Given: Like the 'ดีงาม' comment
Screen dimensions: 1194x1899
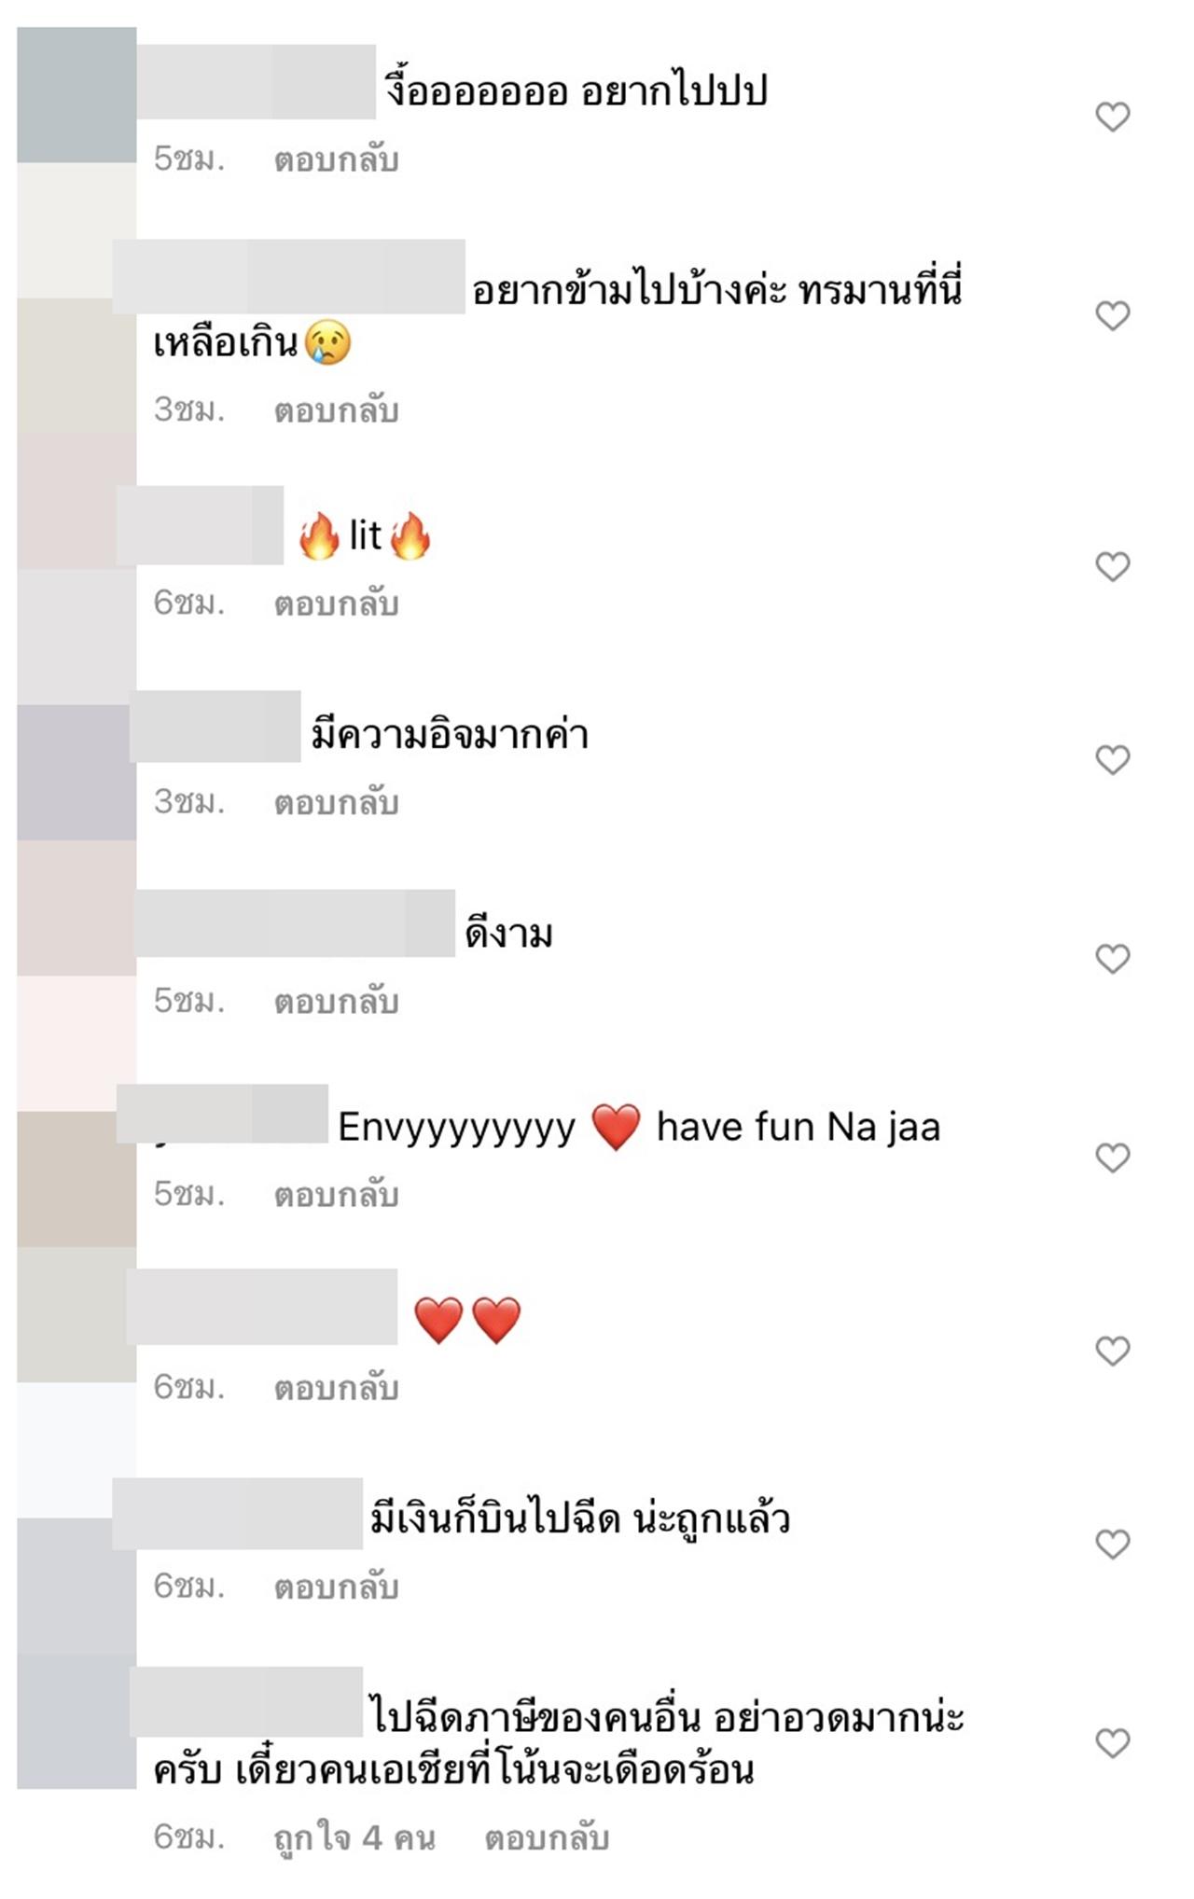Looking at the screenshot, I should click(x=1112, y=959).
